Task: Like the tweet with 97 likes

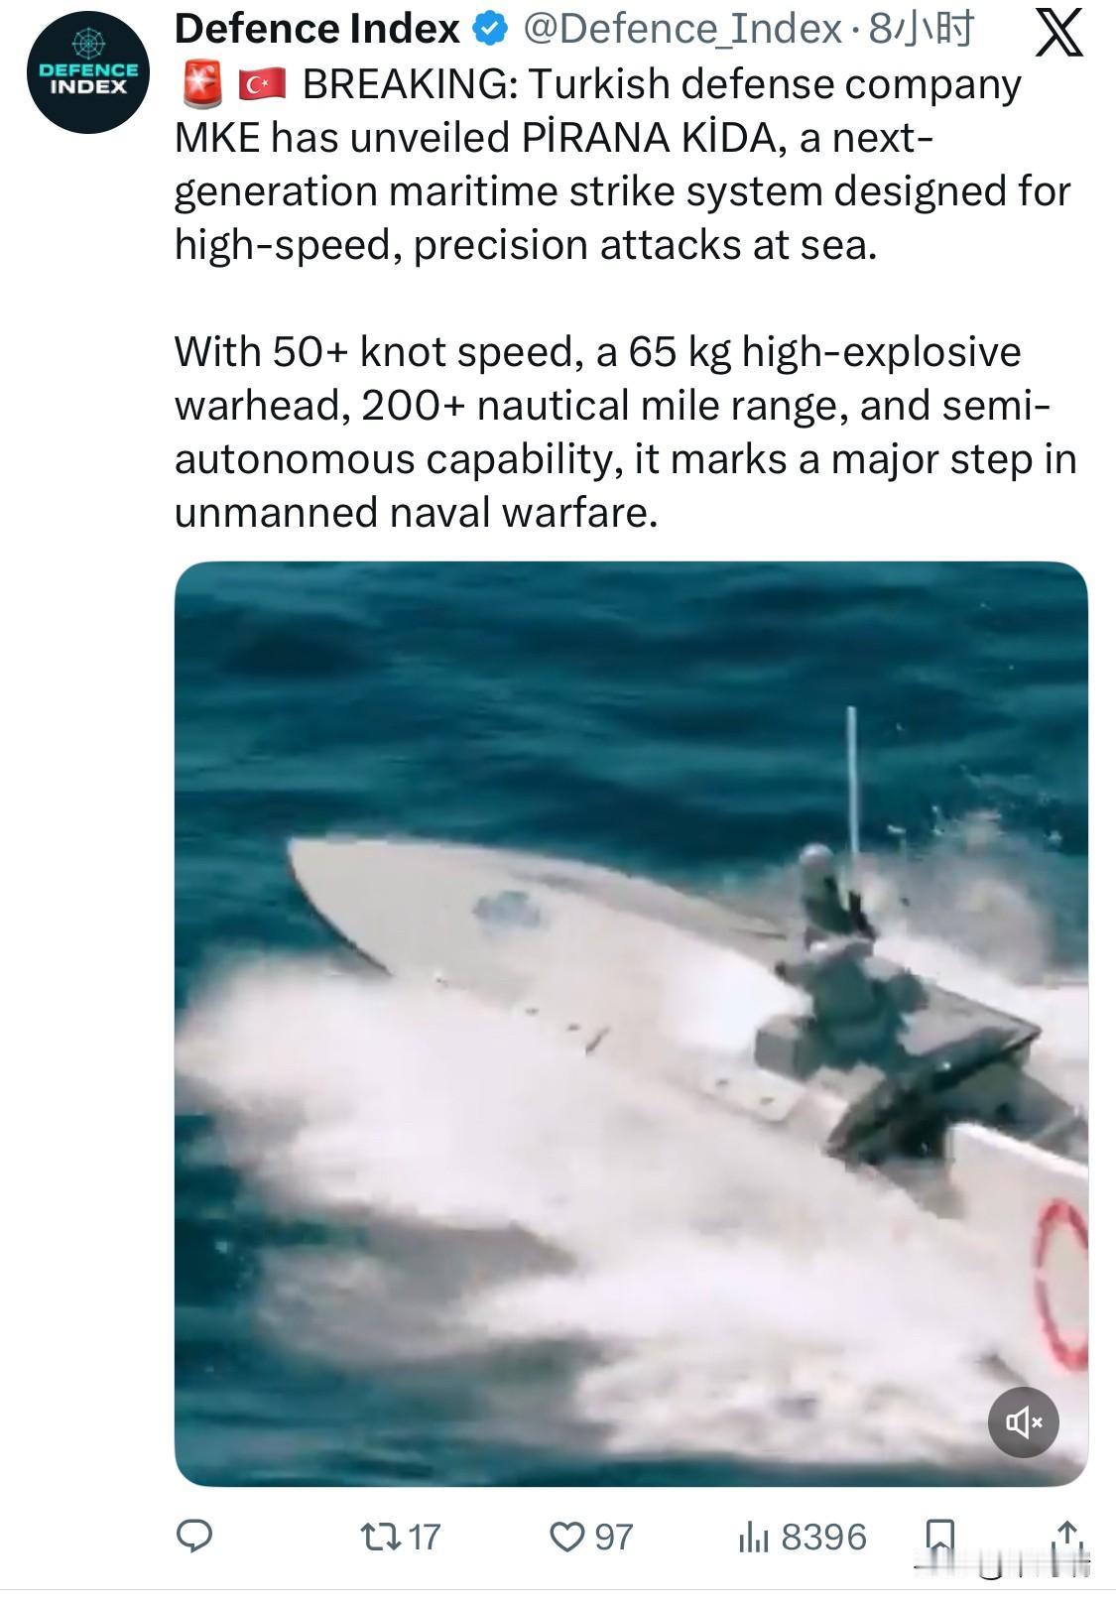Action: coord(591,1536)
